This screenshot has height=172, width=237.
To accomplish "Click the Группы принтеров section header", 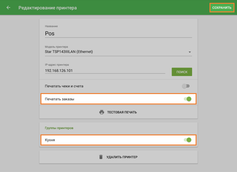I will tap(59, 128).
